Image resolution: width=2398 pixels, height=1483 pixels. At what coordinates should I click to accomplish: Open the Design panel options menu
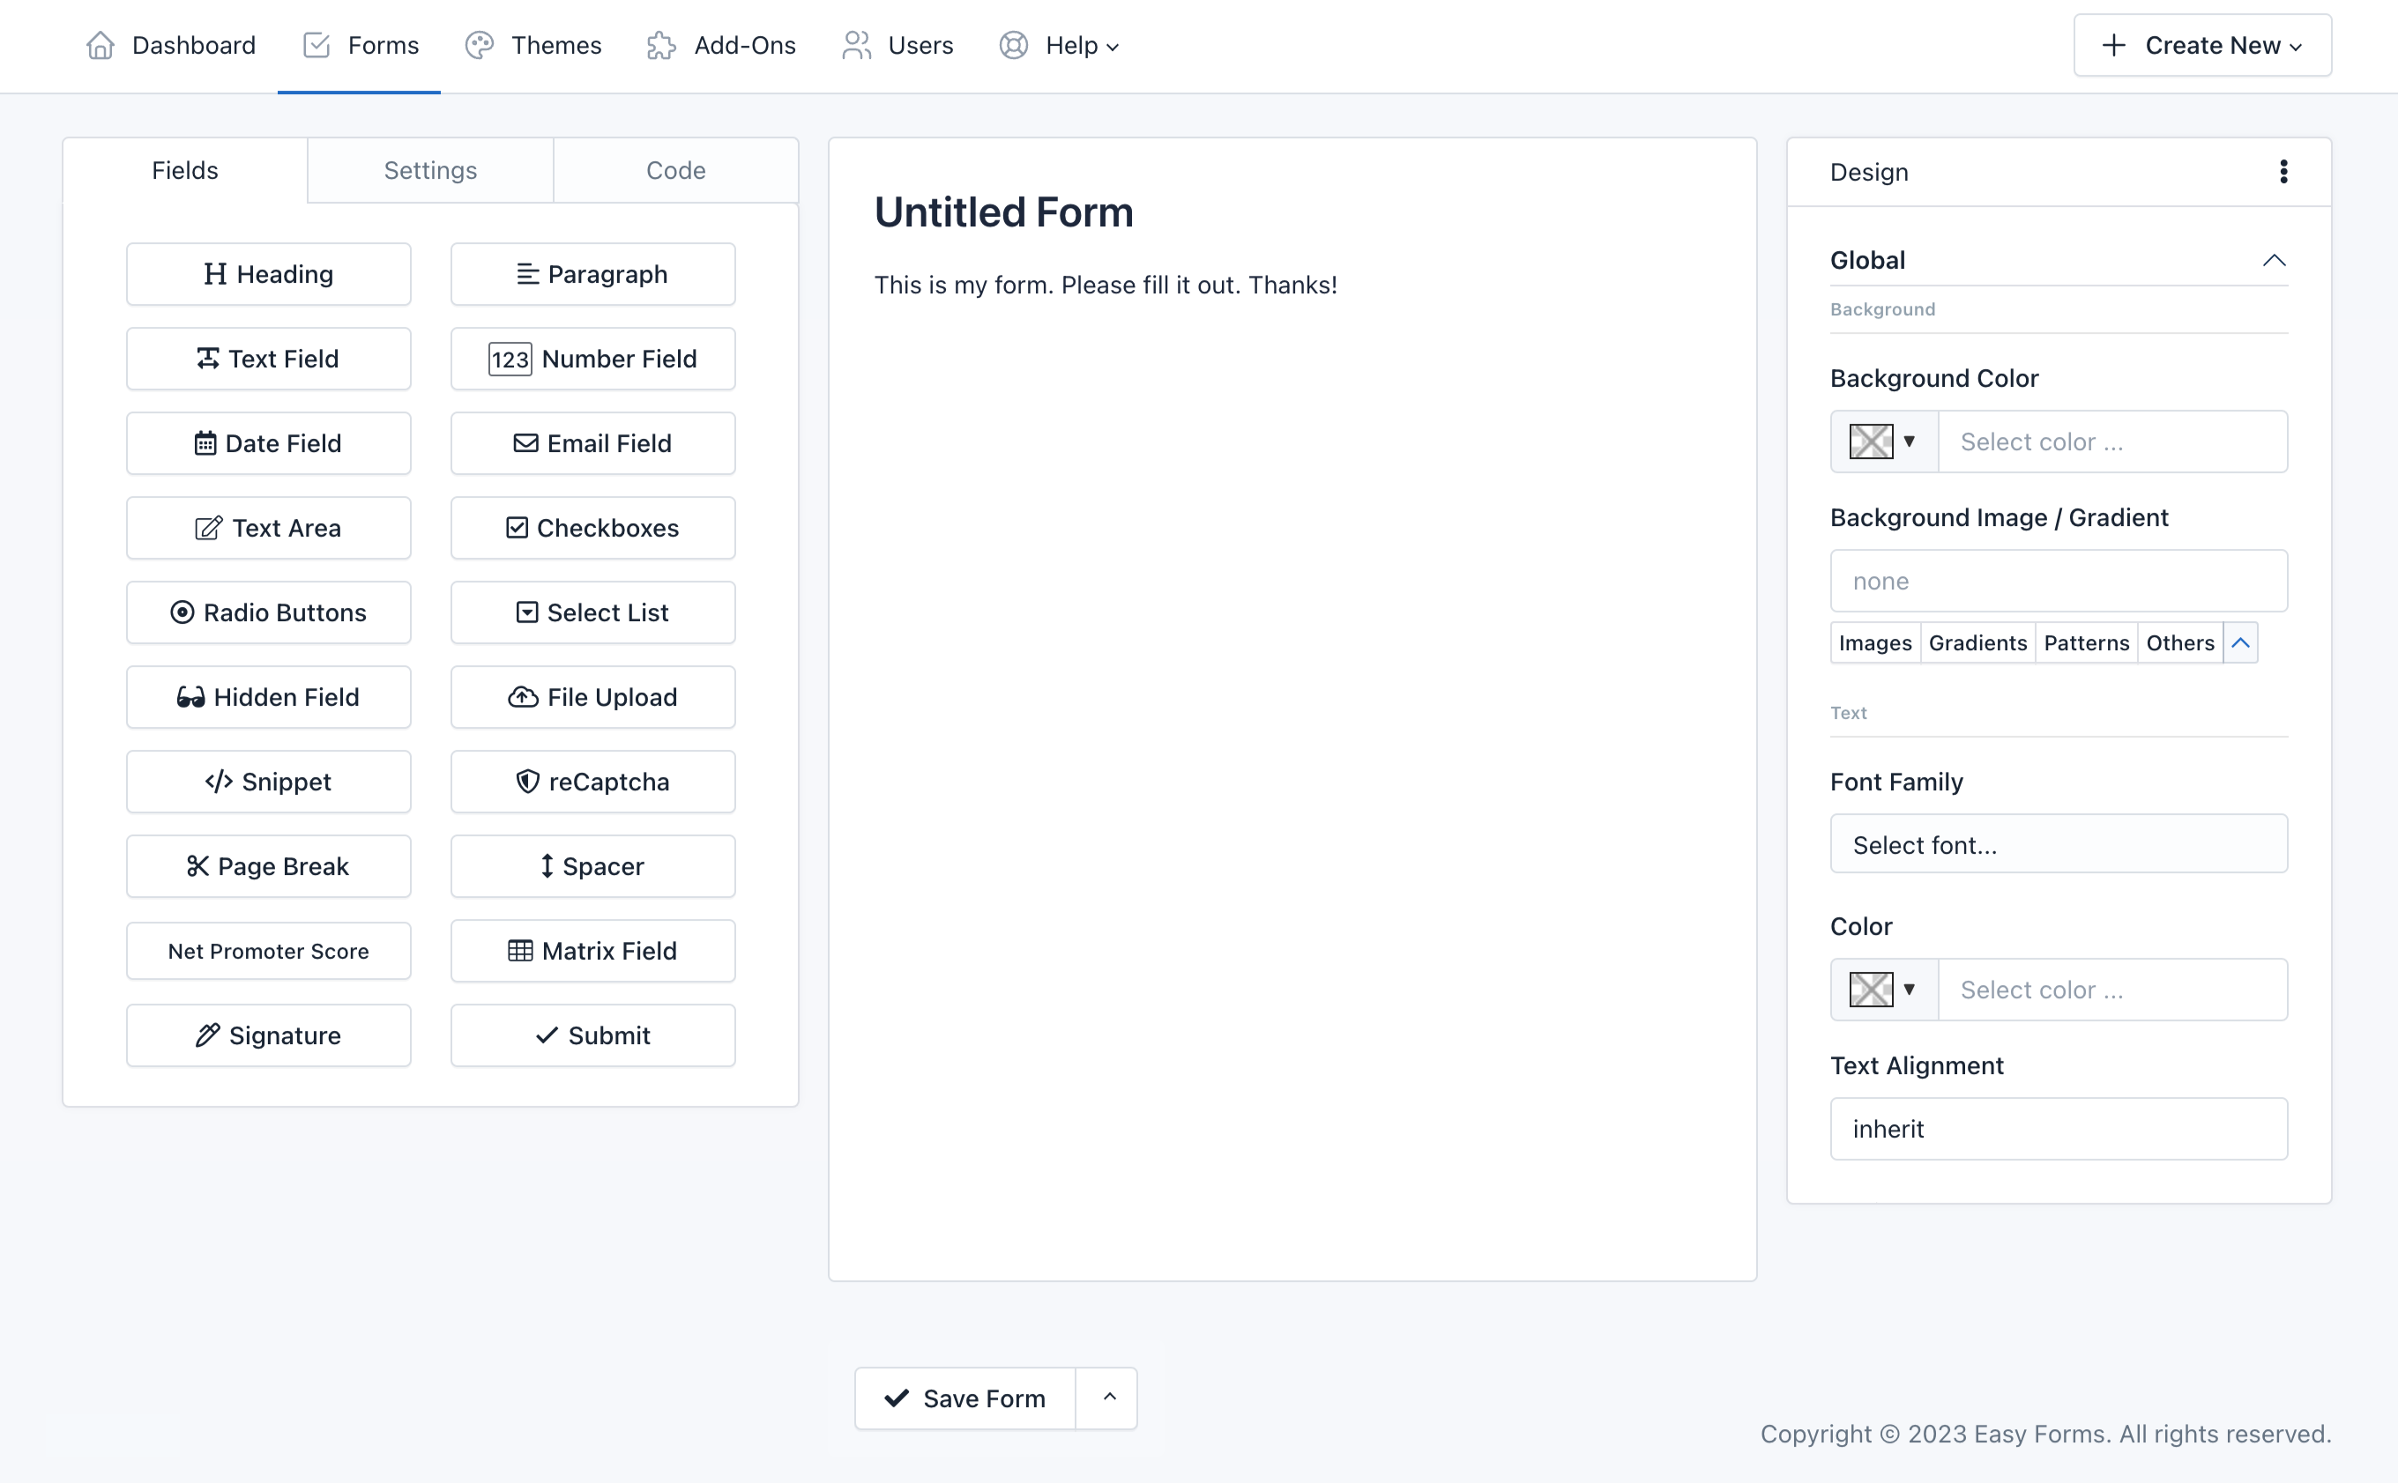2283,172
